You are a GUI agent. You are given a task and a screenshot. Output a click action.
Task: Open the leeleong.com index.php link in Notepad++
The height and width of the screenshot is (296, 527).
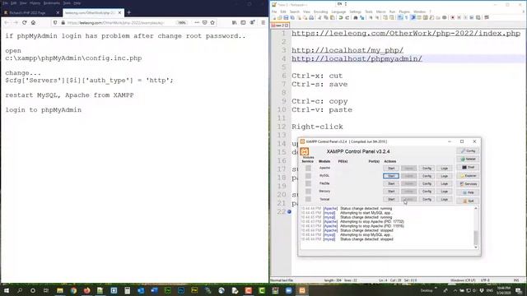pos(406,33)
